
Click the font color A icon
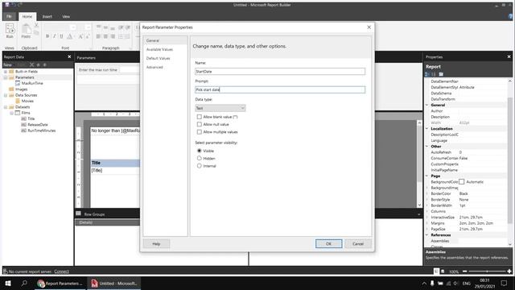(70, 36)
